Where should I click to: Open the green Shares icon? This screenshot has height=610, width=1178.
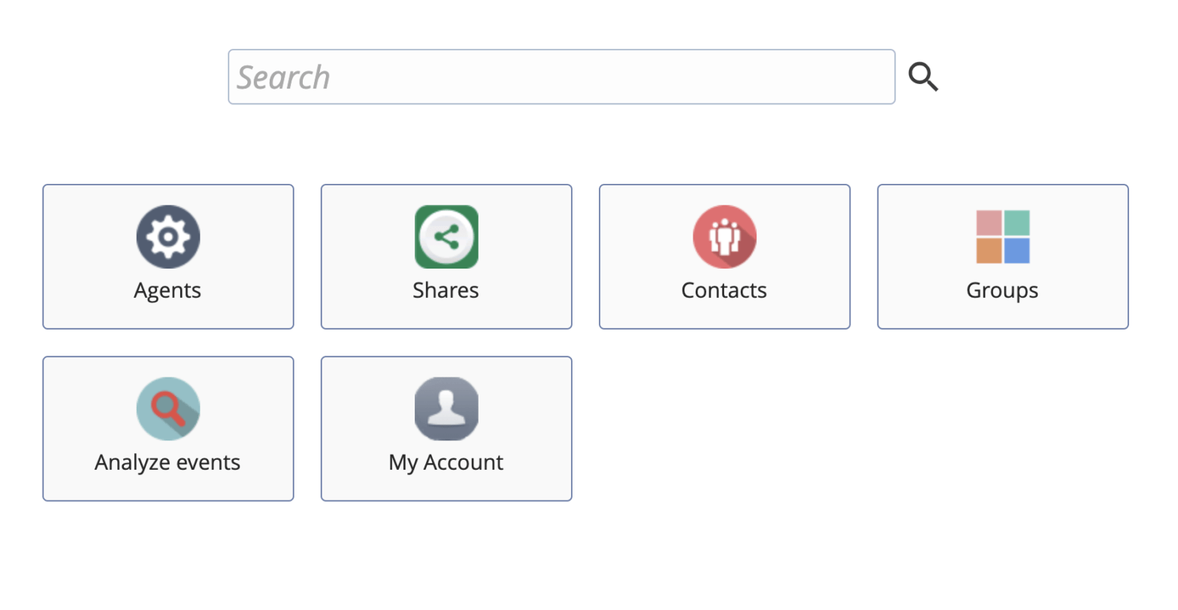(446, 237)
